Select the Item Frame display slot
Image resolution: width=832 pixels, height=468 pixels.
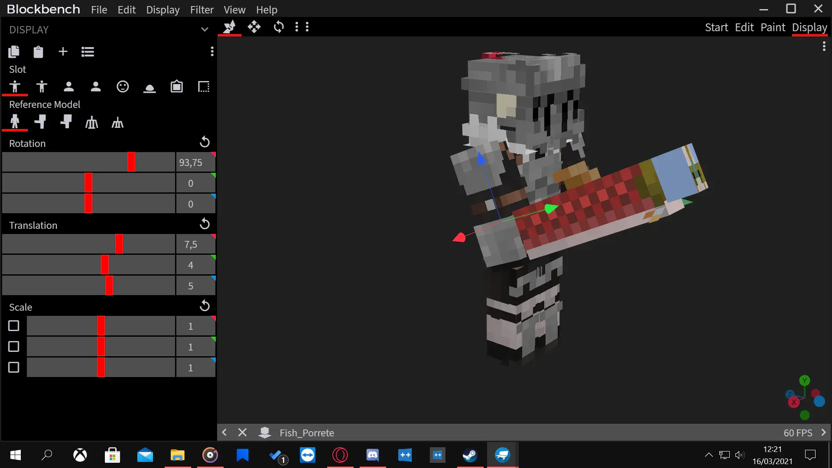pos(176,87)
